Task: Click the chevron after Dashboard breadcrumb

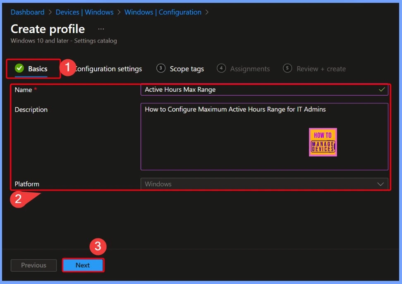Action: (50, 12)
